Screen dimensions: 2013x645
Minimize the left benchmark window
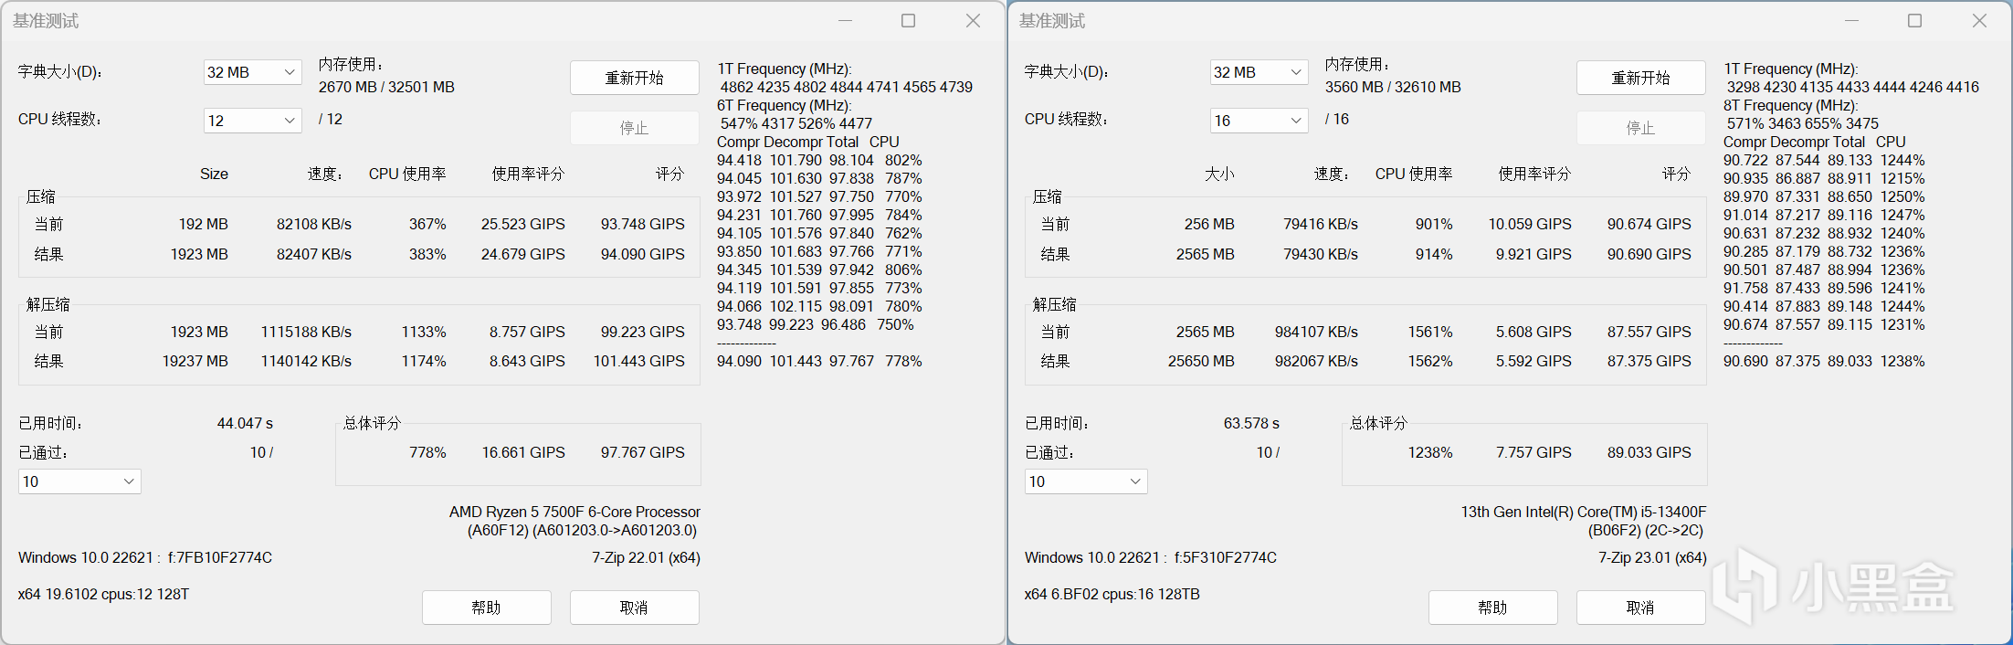(845, 21)
